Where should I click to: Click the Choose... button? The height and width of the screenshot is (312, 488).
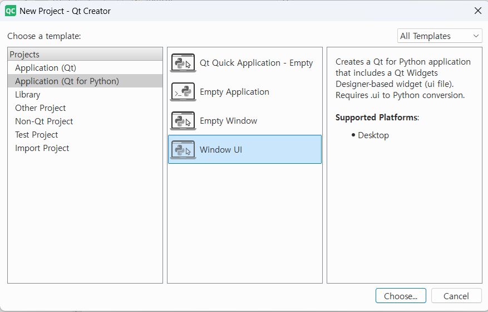(401, 296)
